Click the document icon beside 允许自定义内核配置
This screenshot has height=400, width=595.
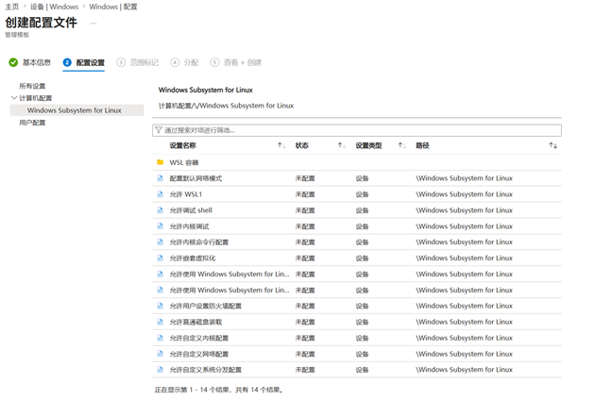click(x=161, y=338)
